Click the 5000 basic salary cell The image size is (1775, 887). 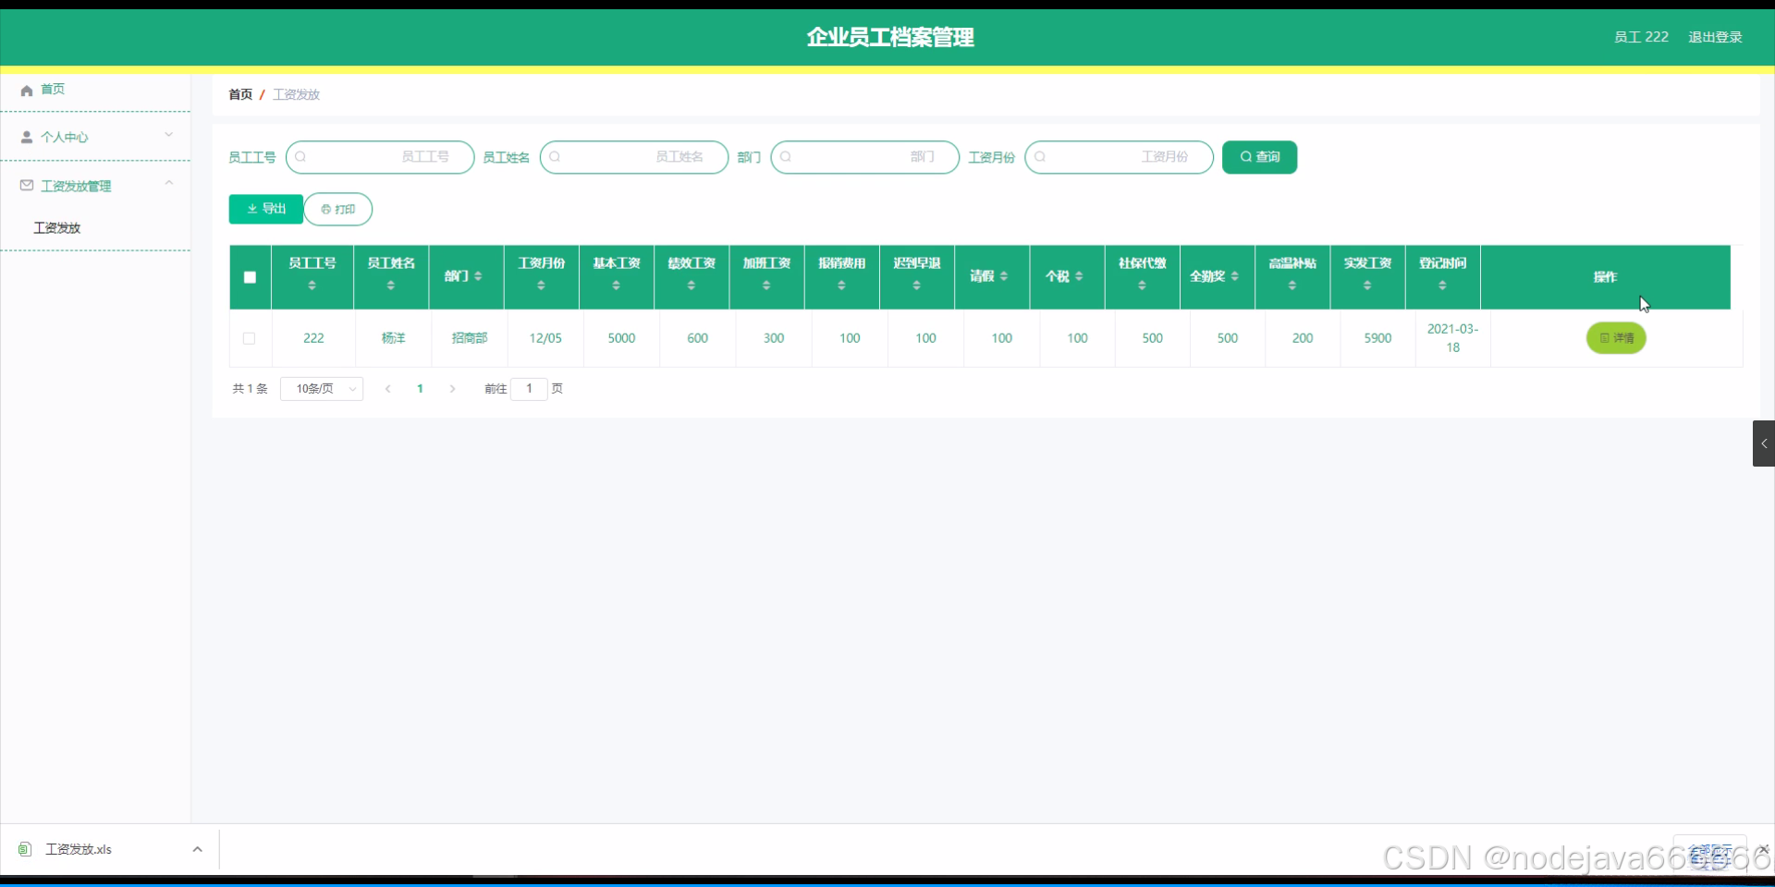621,338
